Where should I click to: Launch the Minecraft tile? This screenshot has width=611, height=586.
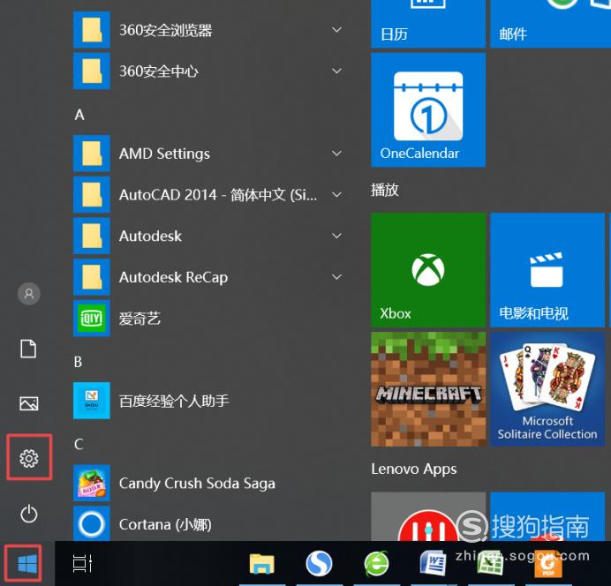[x=428, y=389]
